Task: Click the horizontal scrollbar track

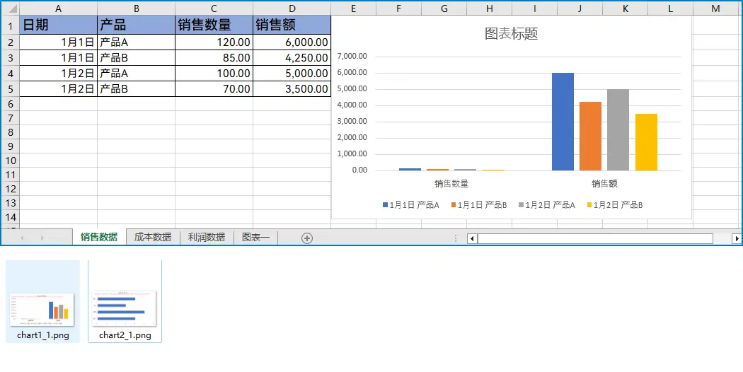Action: tap(595, 238)
